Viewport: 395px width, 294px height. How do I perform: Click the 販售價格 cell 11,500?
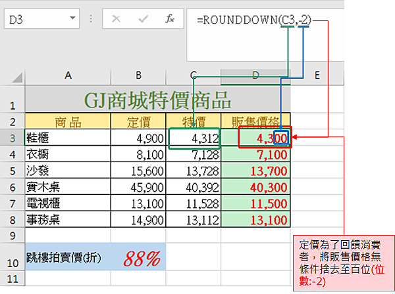[255, 203]
